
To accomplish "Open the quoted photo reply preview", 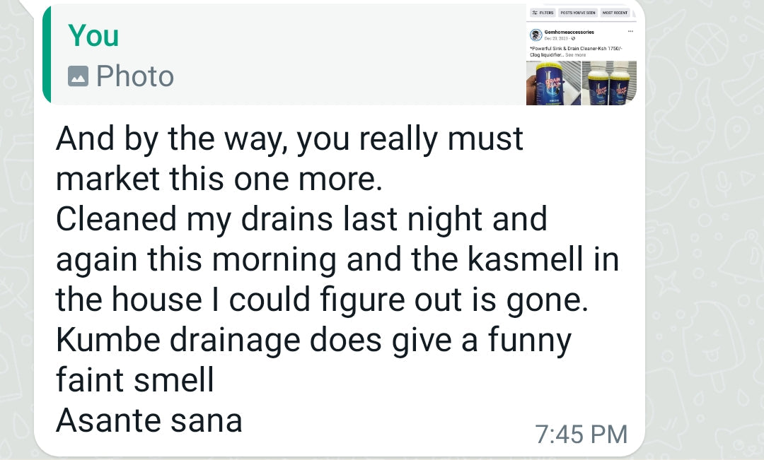I will coord(283,54).
